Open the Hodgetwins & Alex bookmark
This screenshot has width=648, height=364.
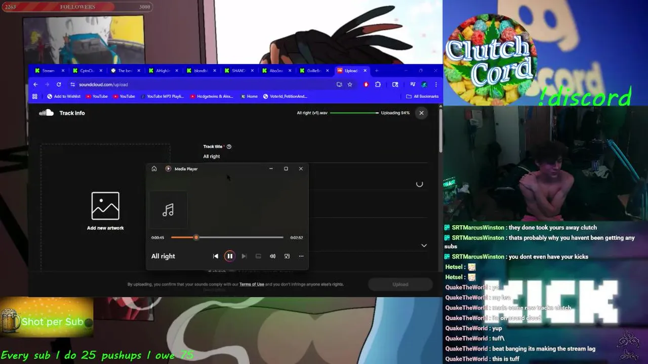point(212,96)
